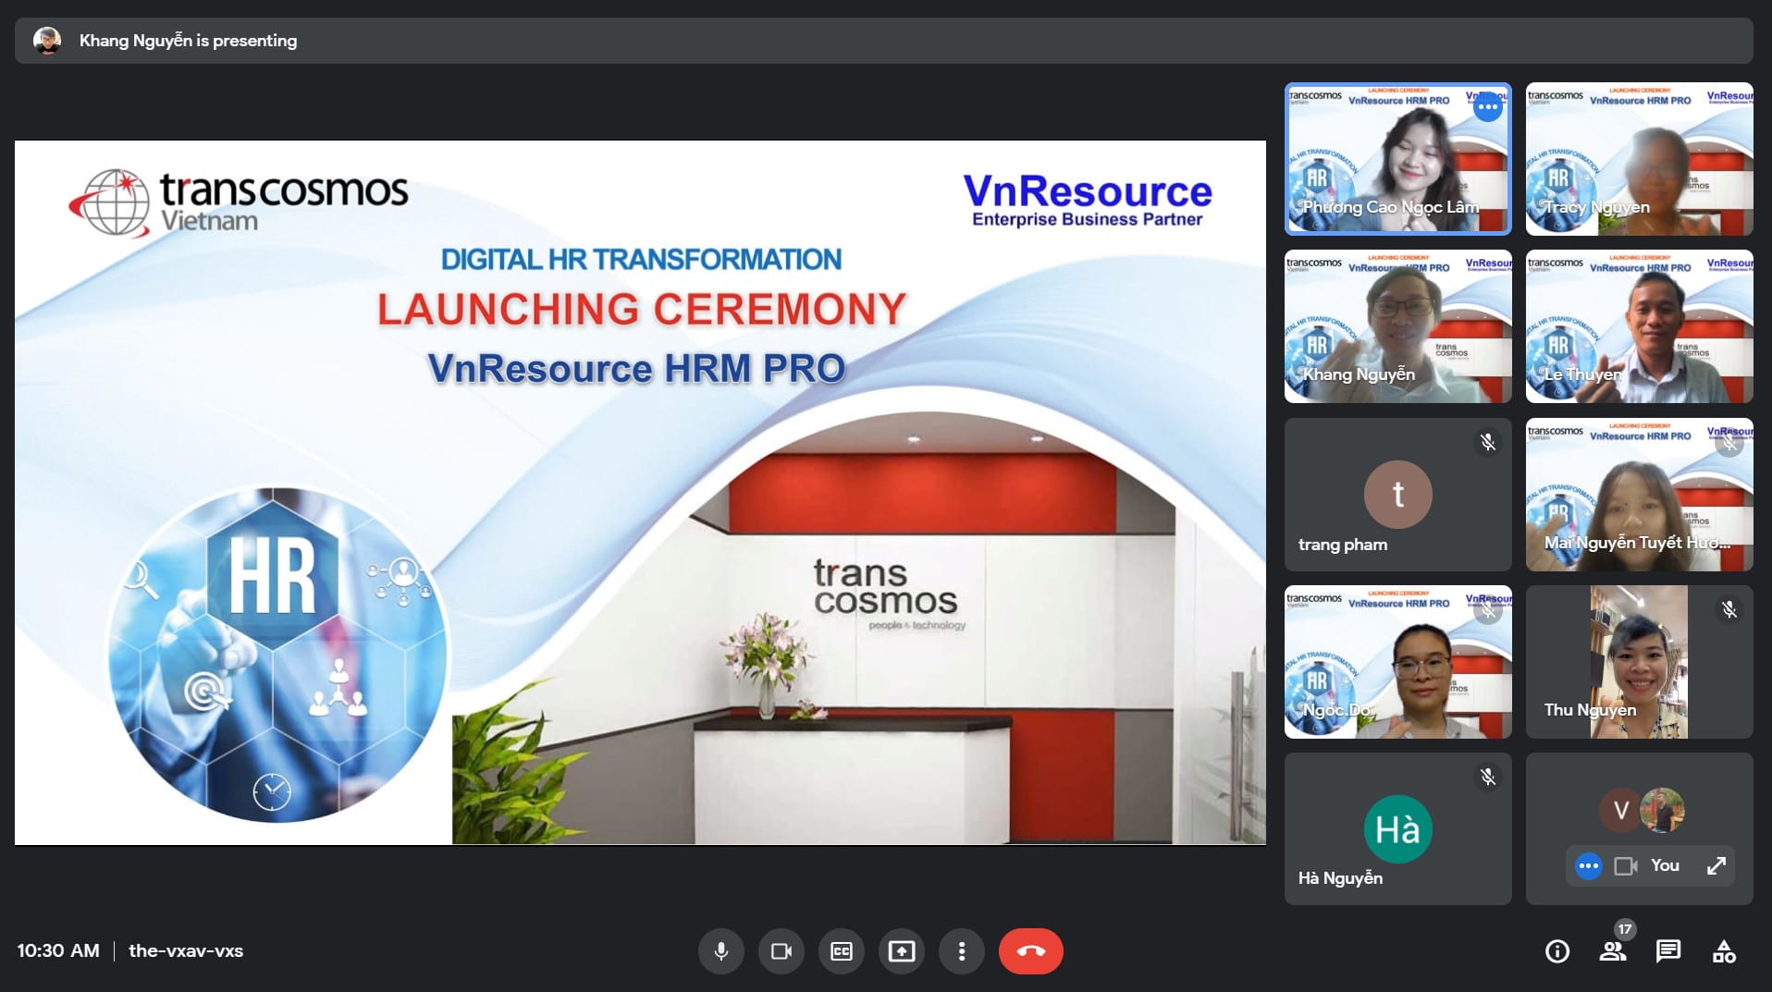Click the muted mic icon on Mai Nguyễn tile
The height and width of the screenshot is (992, 1772).
1729,442
